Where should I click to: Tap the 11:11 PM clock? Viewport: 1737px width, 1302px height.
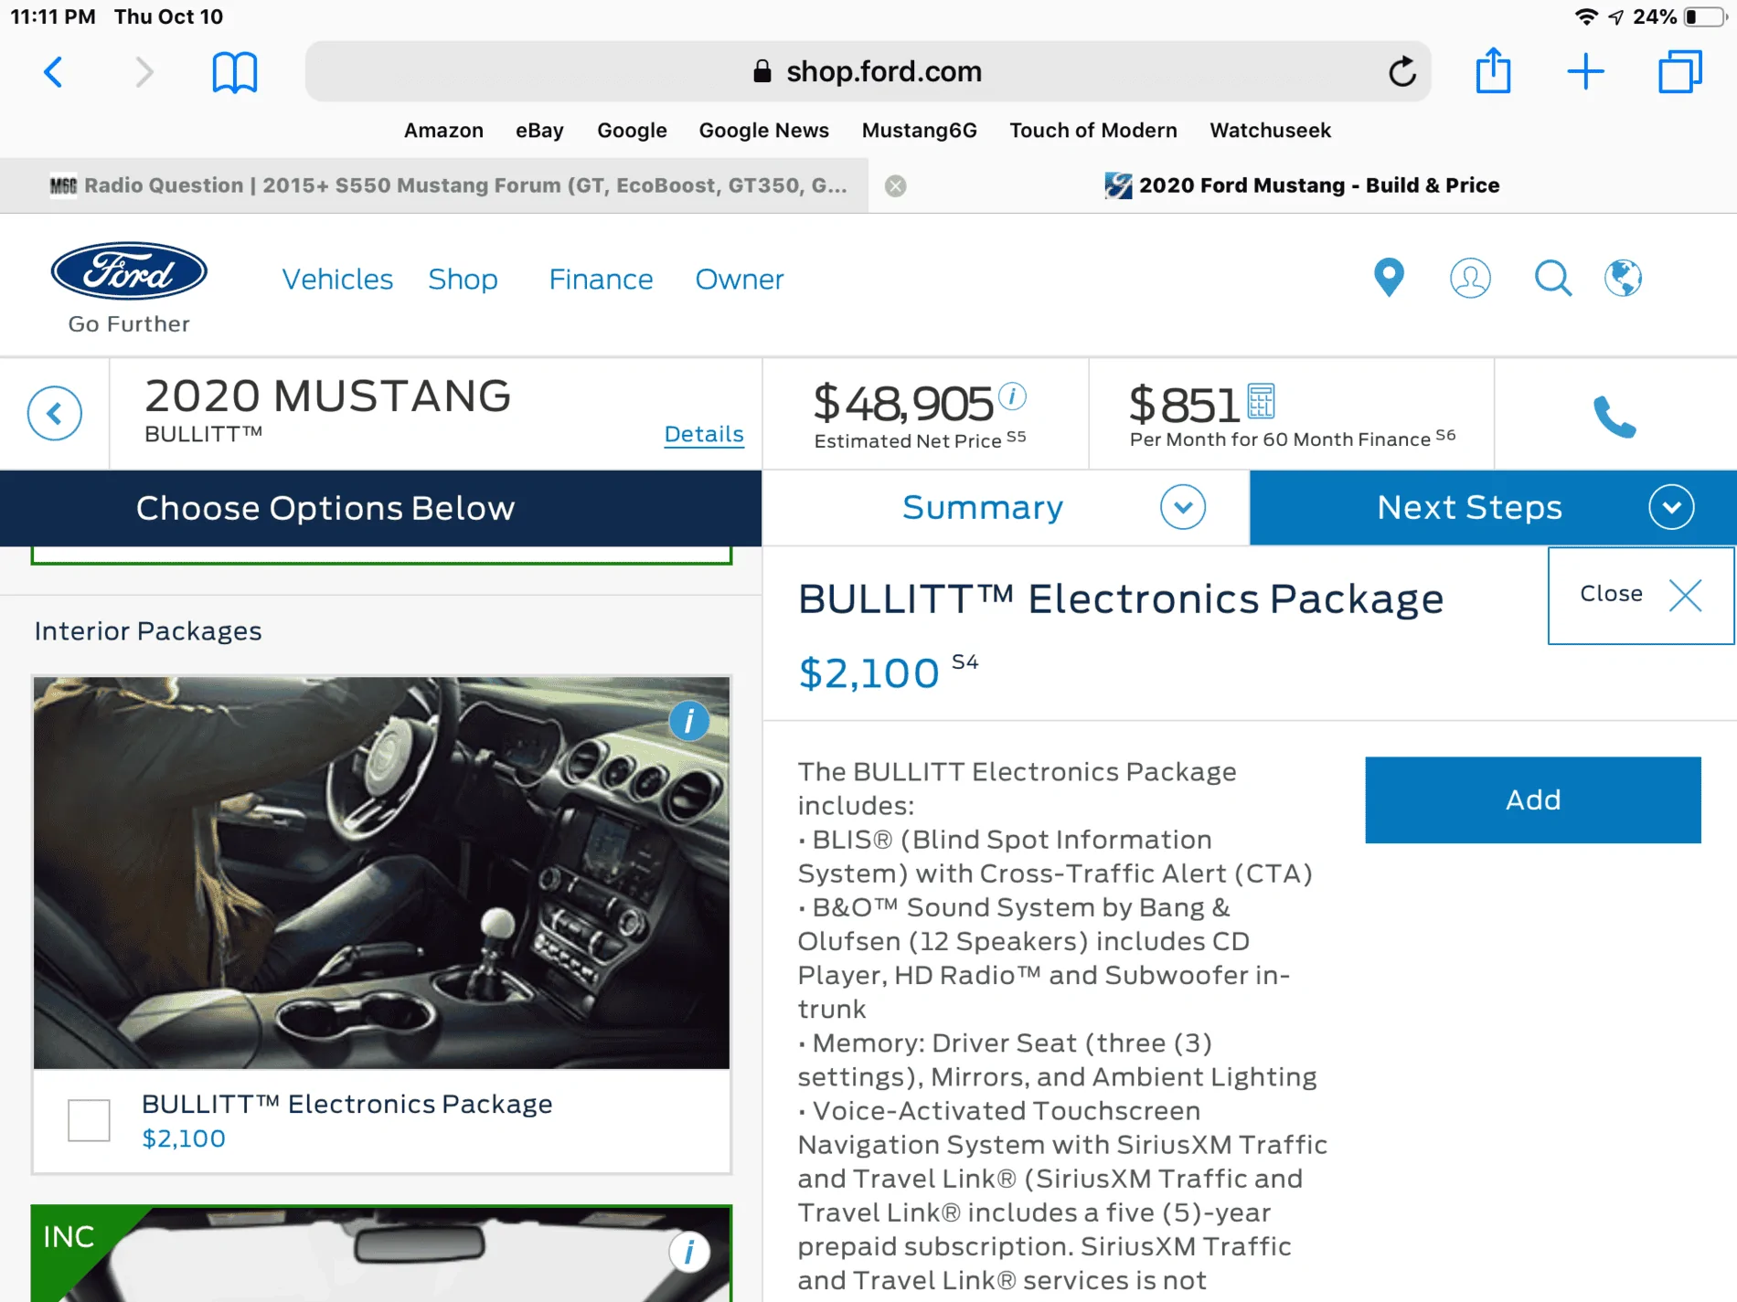point(53,16)
